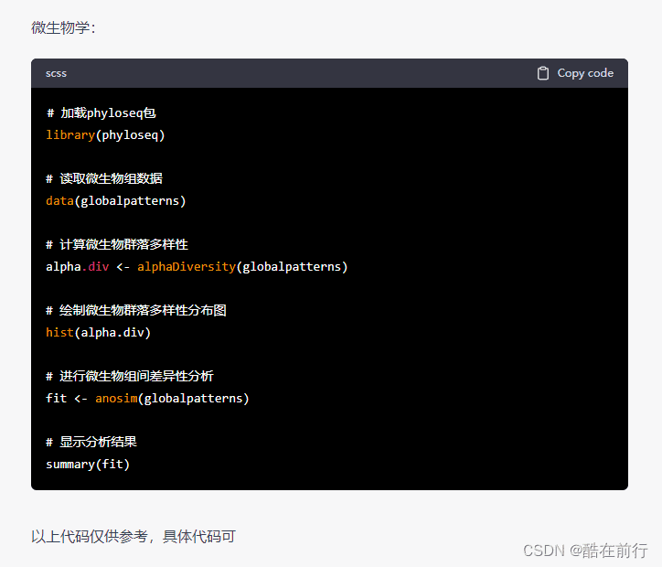Screen dimensions: 662x567
Task: Click the code line fit <- anosim(globalpatterns)
Action: pyautogui.click(x=147, y=399)
